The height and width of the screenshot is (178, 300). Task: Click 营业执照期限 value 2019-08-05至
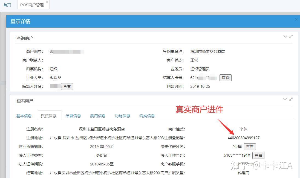[102, 147]
